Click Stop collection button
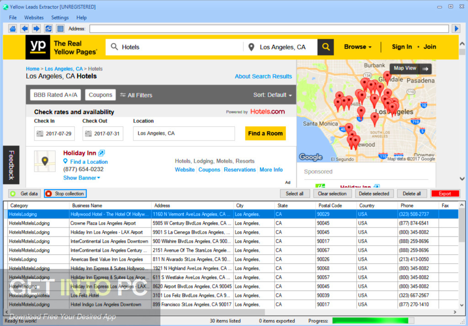Image resolution: width=468 pixels, height=326 pixels. coord(65,194)
